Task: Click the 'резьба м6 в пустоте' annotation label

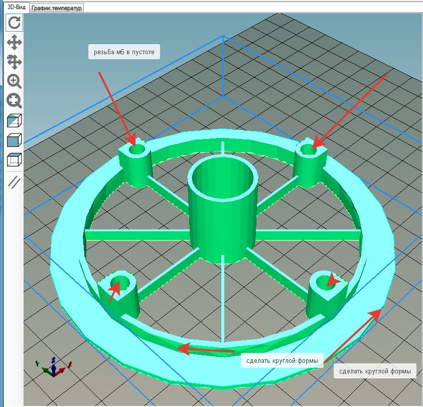Action: (124, 51)
